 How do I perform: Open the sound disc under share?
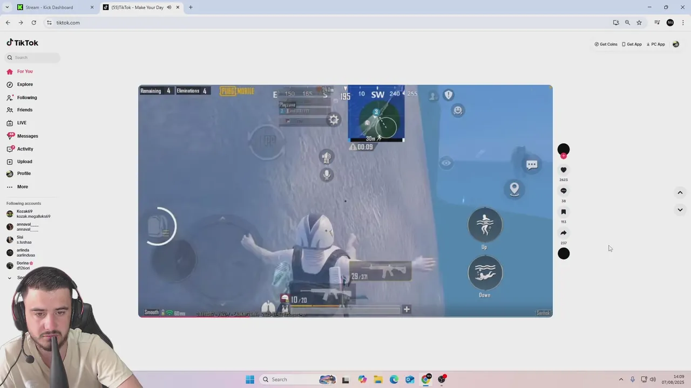[564, 254]
